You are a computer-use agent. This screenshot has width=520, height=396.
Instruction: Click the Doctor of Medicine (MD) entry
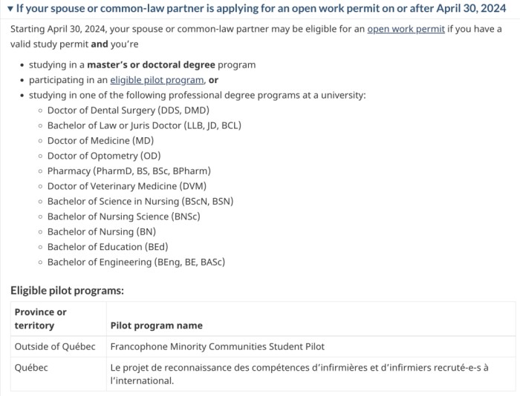point(100,141)
